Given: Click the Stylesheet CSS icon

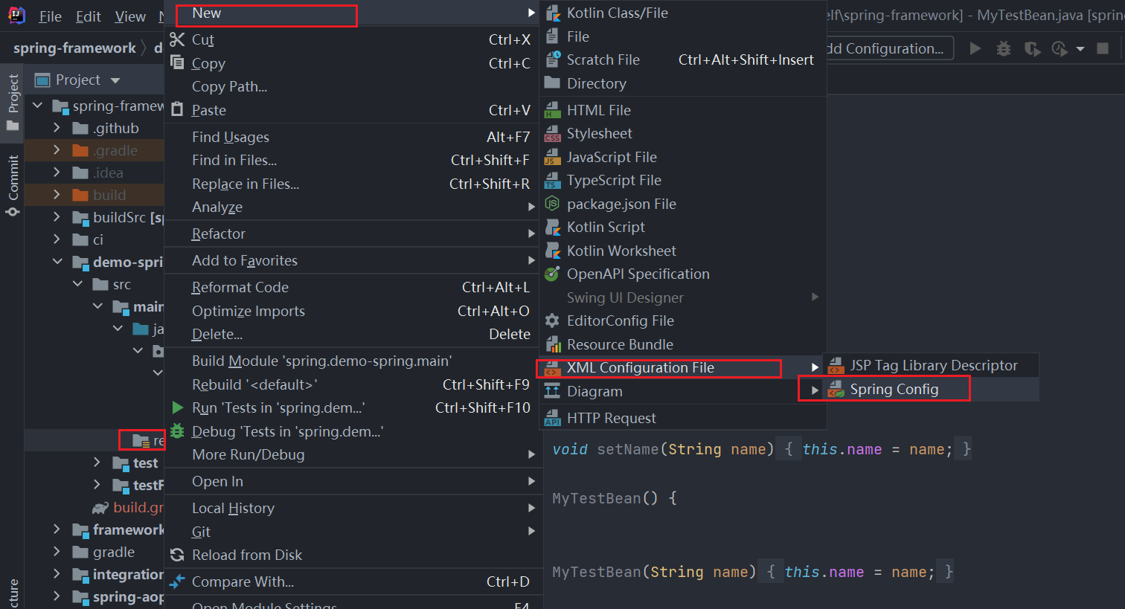Looking at the screenshot, I should coord(553,134).
